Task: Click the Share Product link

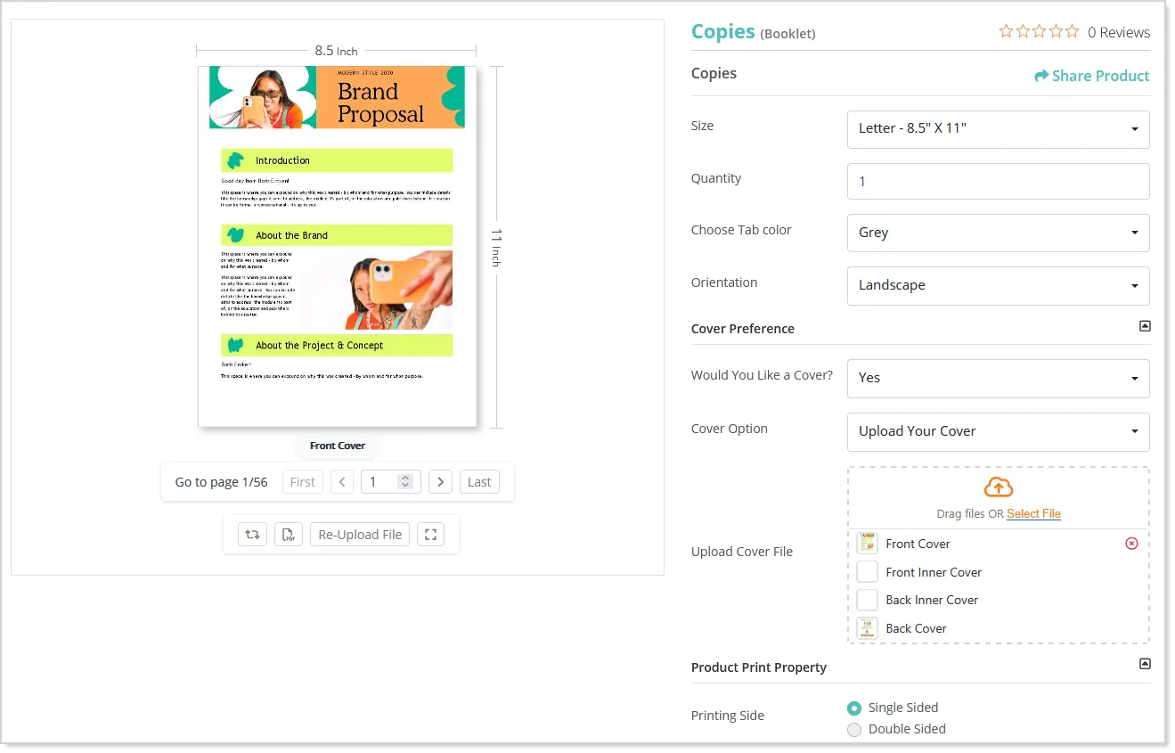Action: (x=1092, y=77)
